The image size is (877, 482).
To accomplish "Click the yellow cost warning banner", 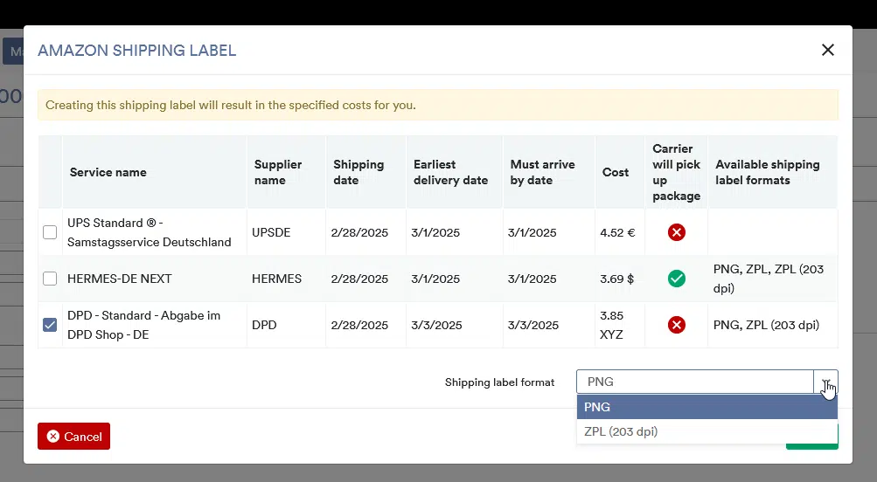I will (437, 105).
